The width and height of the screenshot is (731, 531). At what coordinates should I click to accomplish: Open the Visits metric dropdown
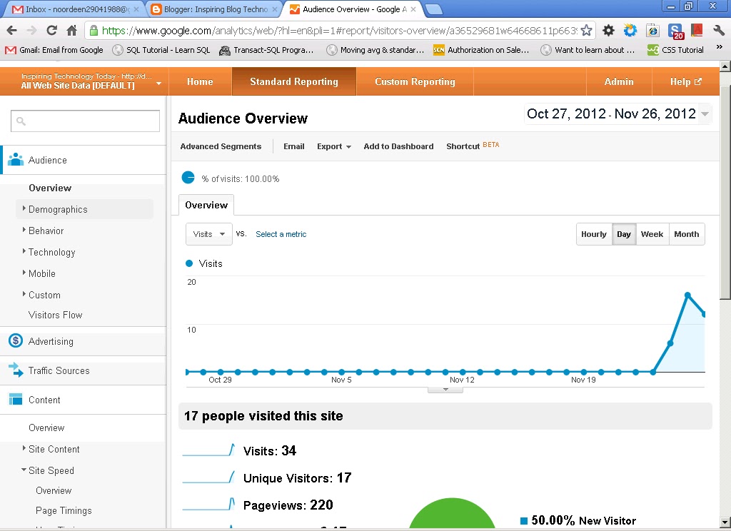(209, 234)
